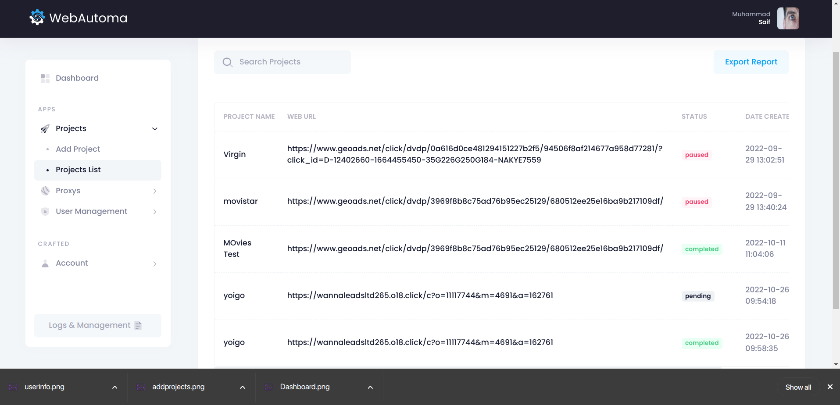Click the Projects rocket icon
Image resolution: width=840 pixels, height=405 pixels.
(45, 129)
